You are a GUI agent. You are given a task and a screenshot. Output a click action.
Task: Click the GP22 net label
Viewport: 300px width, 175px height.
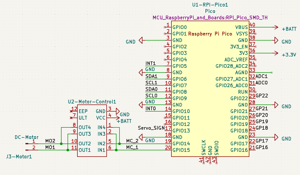click(262, 96)
